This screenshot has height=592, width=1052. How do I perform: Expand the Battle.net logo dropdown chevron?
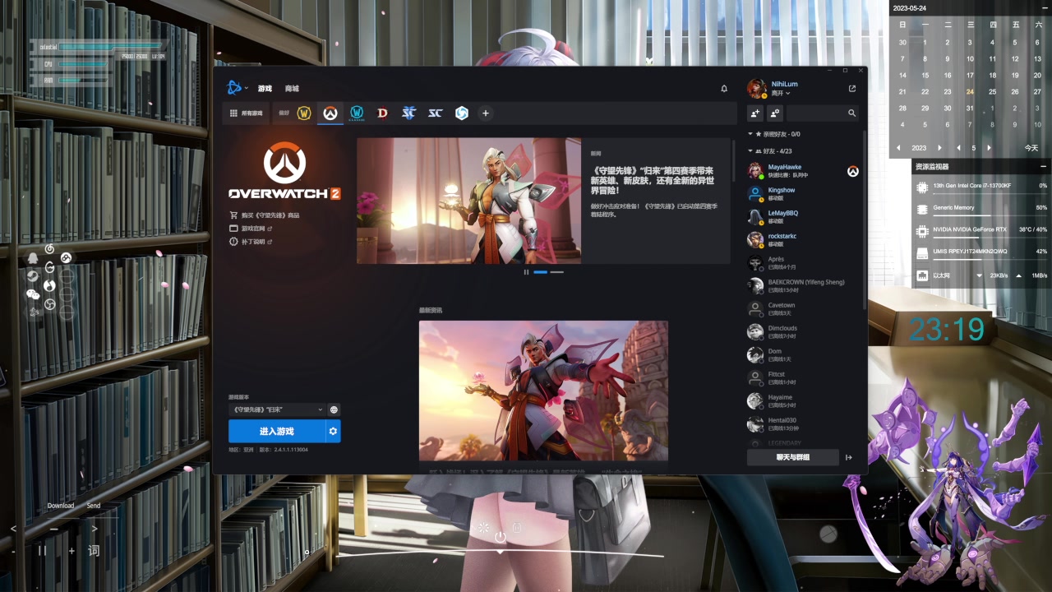click(x=246, y=89)
